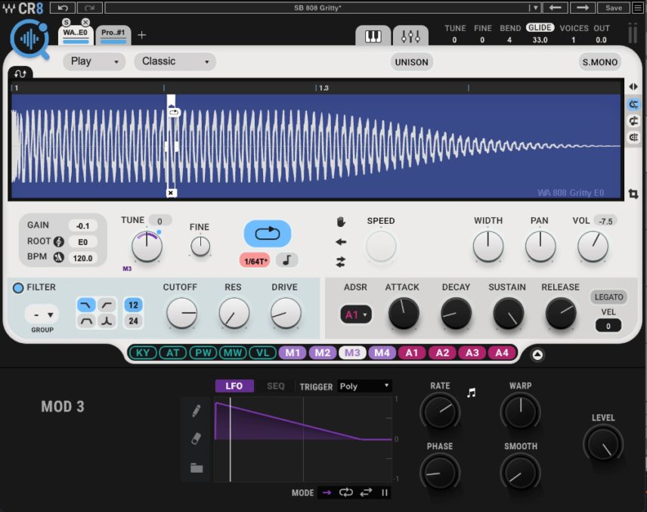Click the waveform display tab icon

tap(20, 73)
